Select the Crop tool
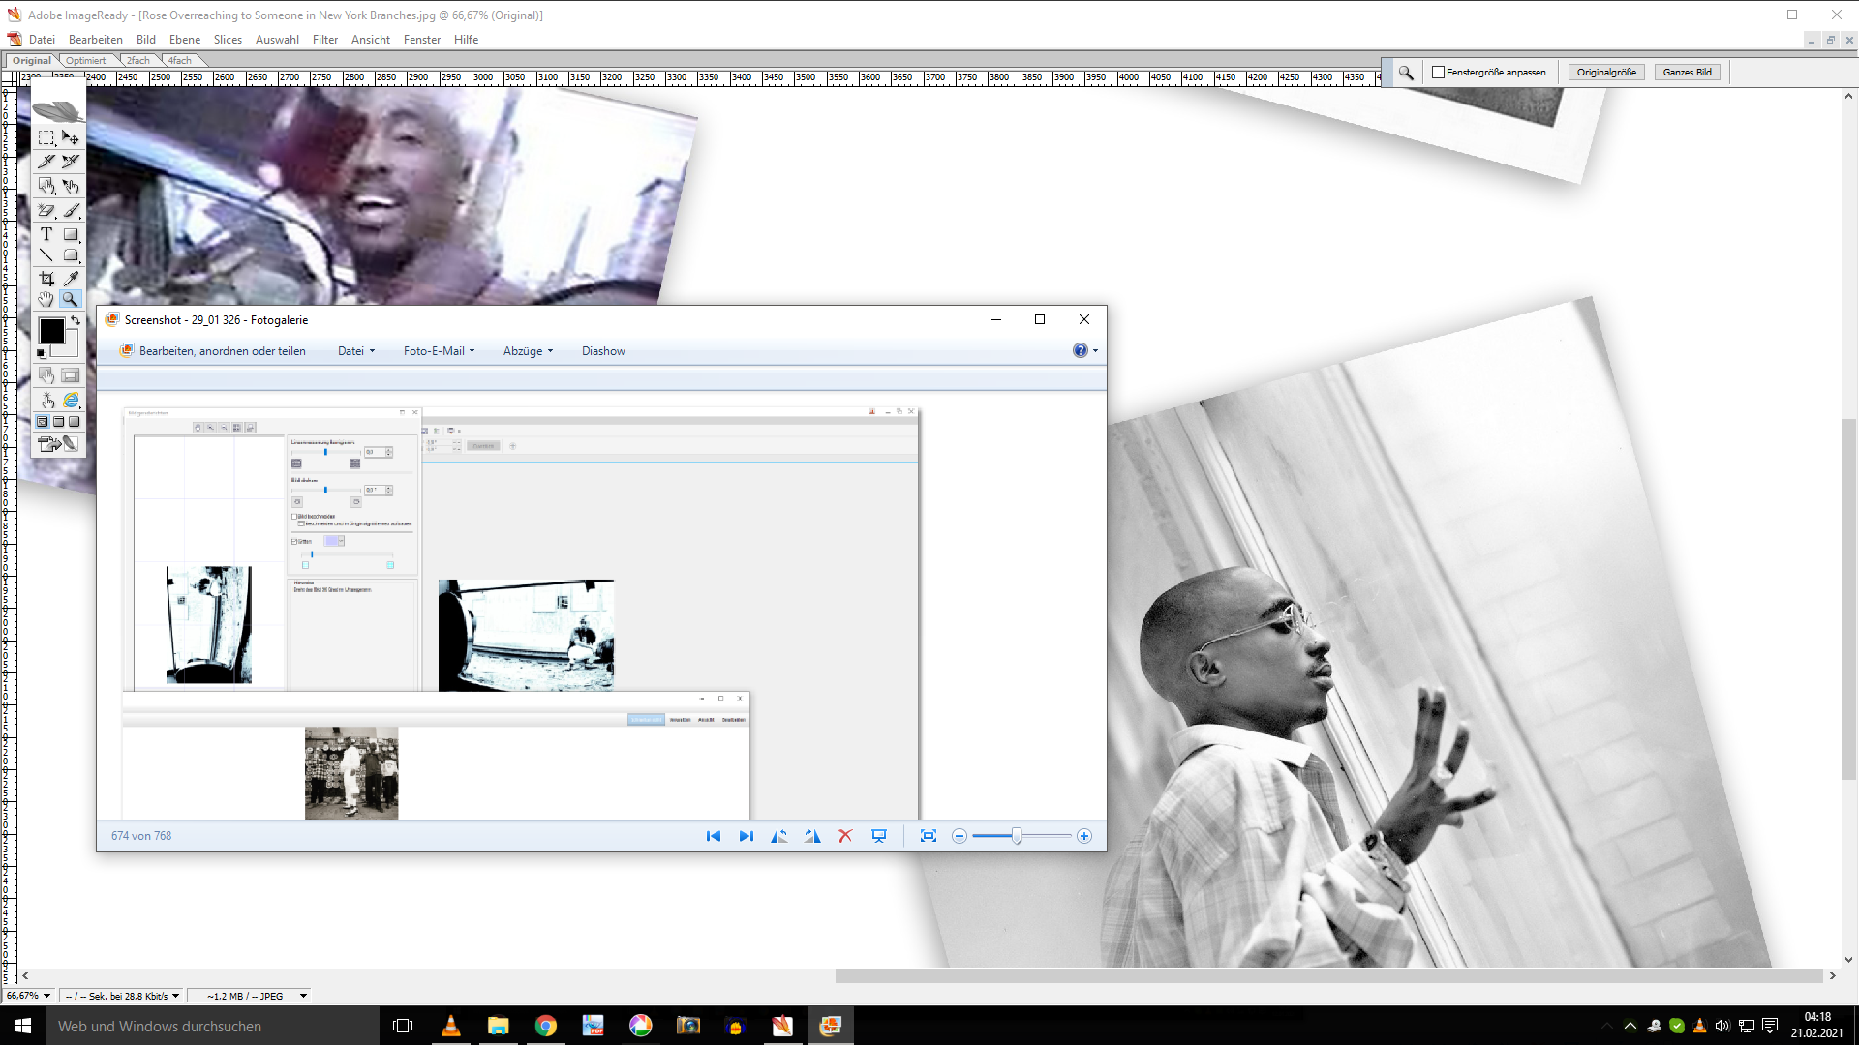Screen dimensions: 1859x1045 pyautogui.click(x=46, y=279)
